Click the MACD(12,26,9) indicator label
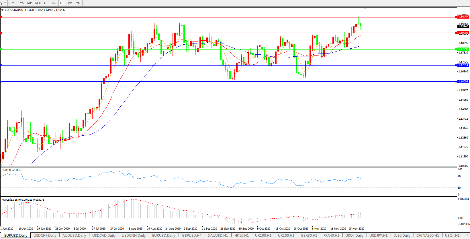Viewport: 470px width, 239px height. [x=11, y=200]
